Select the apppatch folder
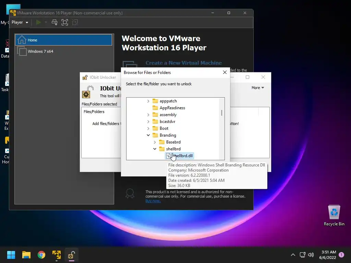The image size is (351, 263). 168,101
